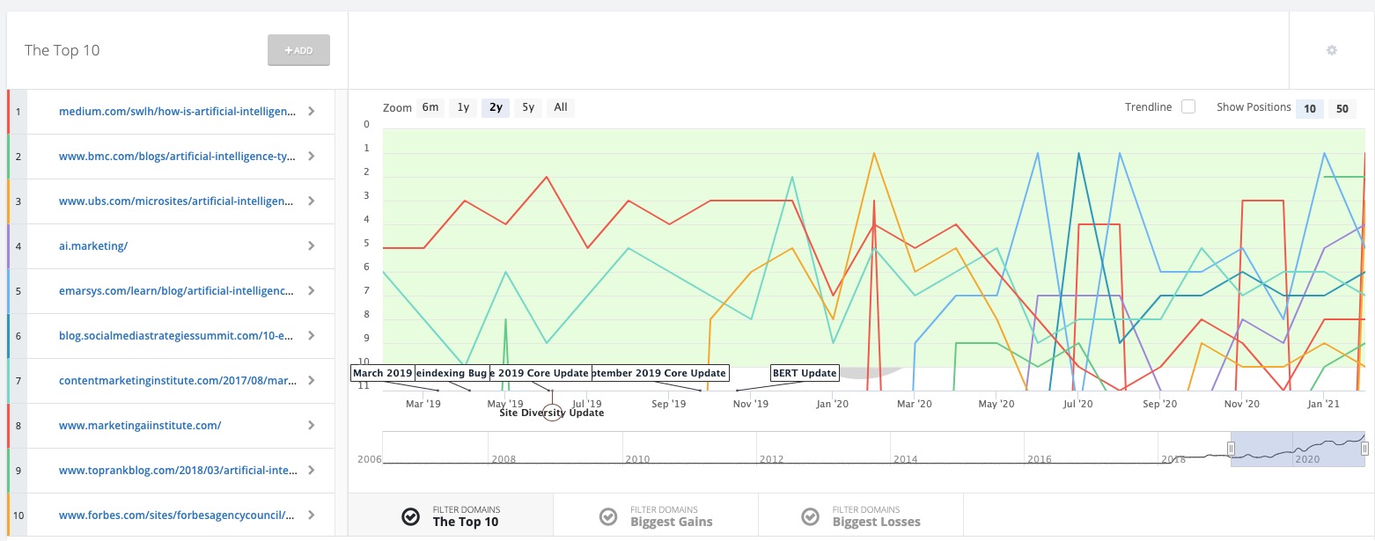
Task: Set chart zoom to 5y
Action: point(528,107)
